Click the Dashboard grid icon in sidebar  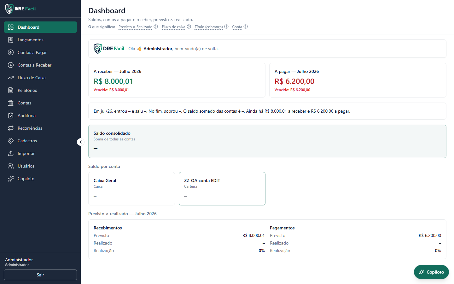[x=11, y=27]
